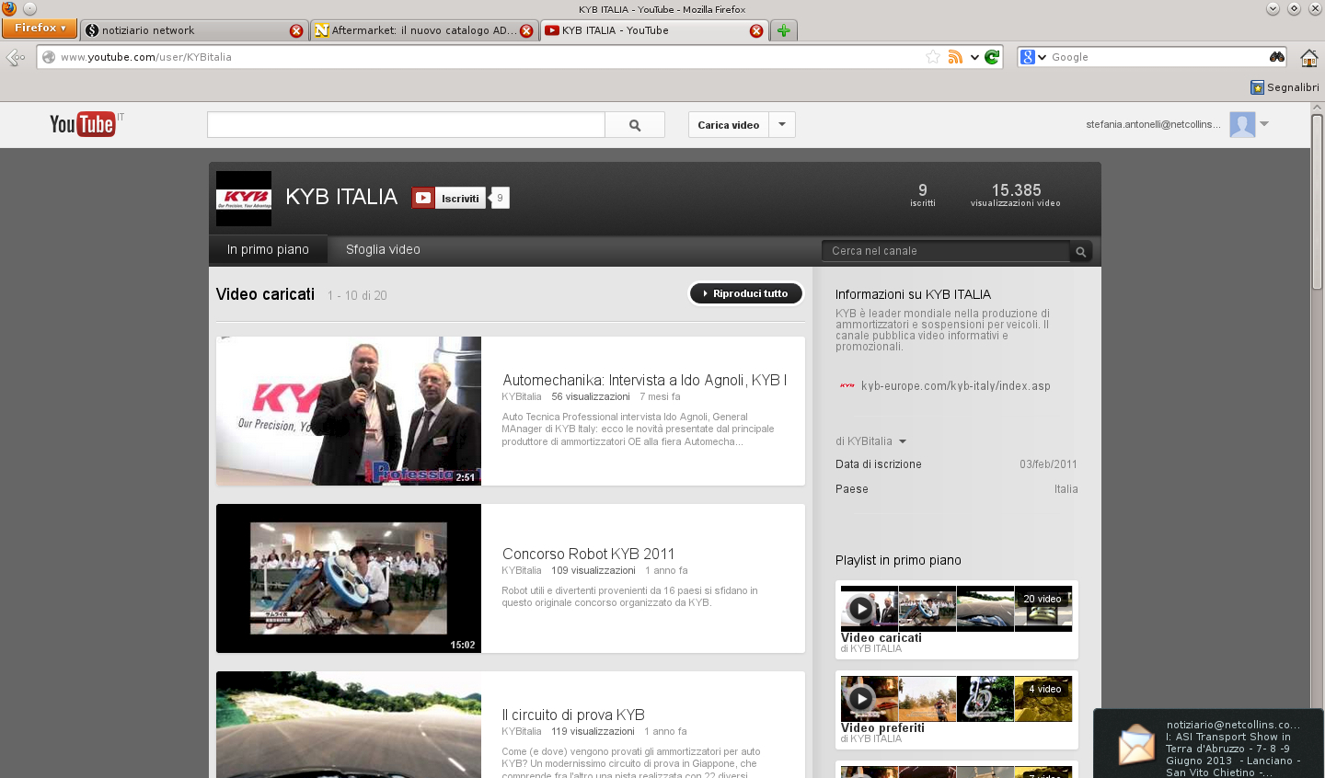1325x778 pixels.
Task: Open the Il circuito di prova KYB thumbnail
Action: [349, 725]
